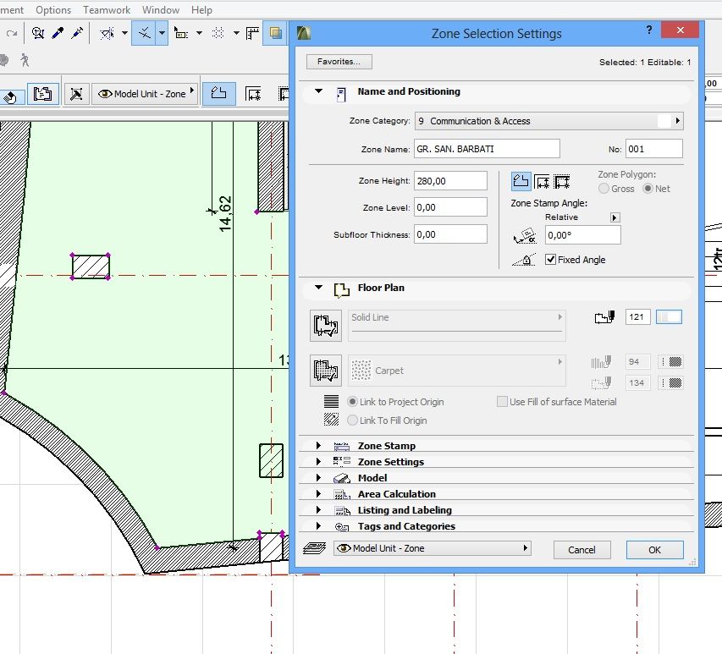
Task: Select the Net zone polygon option
Action: pos(648,189)
